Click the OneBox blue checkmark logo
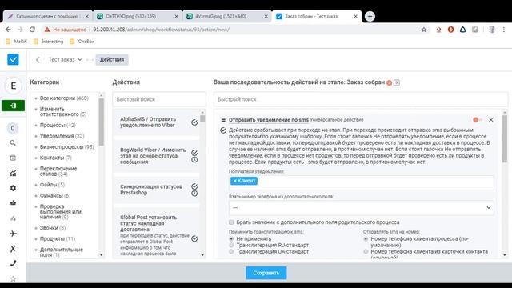Viewport: 512px width, 288px height. click(13, 59)
